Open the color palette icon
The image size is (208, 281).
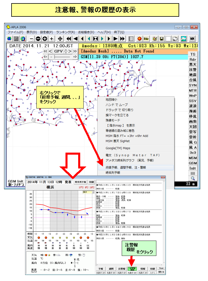coord(155,39)
